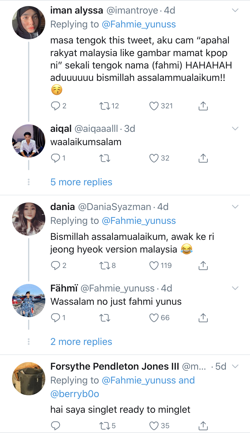The width and height of the screenshot is (250, 433).
Task: Like iman alyssa's tweet
Action: [154, 106]
